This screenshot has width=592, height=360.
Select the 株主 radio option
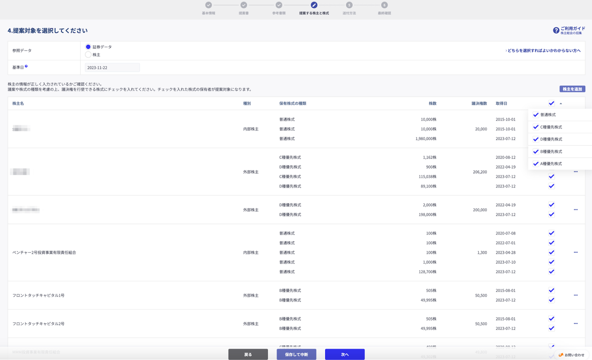coord(88,55)
